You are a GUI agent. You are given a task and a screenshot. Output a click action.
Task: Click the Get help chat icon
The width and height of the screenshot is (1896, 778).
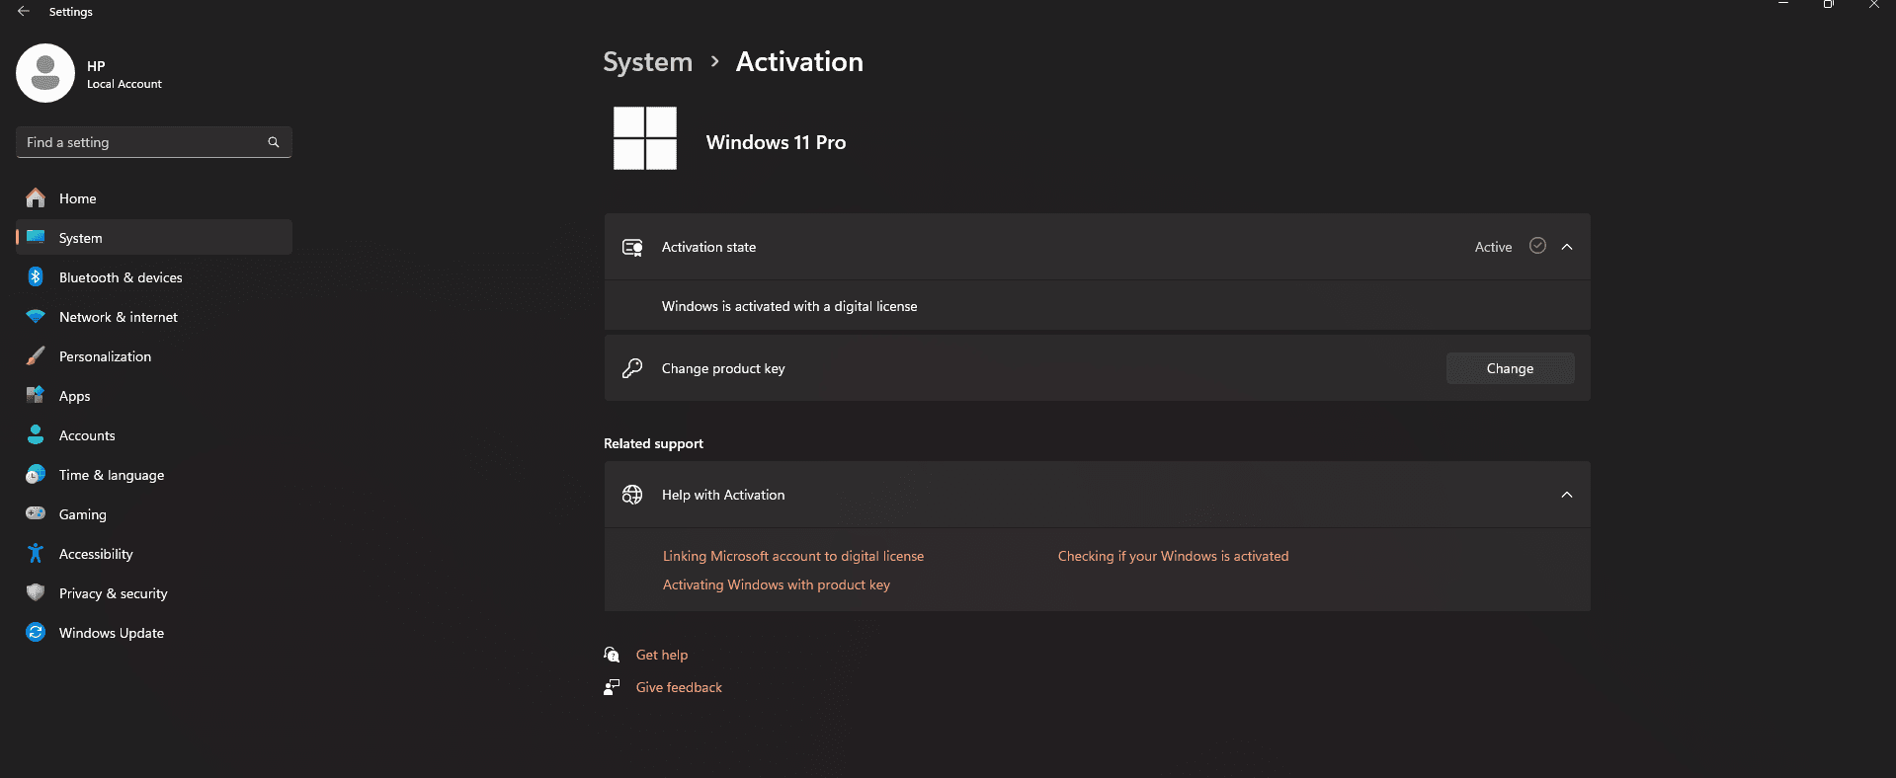pyautogui.click(x=612, y=655)
